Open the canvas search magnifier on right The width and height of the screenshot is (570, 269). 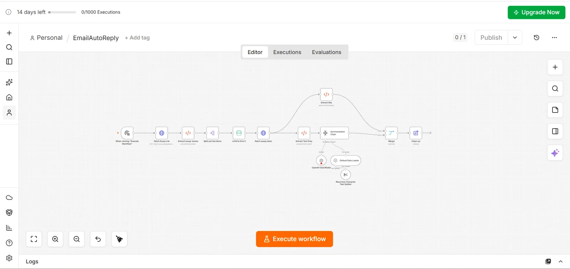[555, 89]
